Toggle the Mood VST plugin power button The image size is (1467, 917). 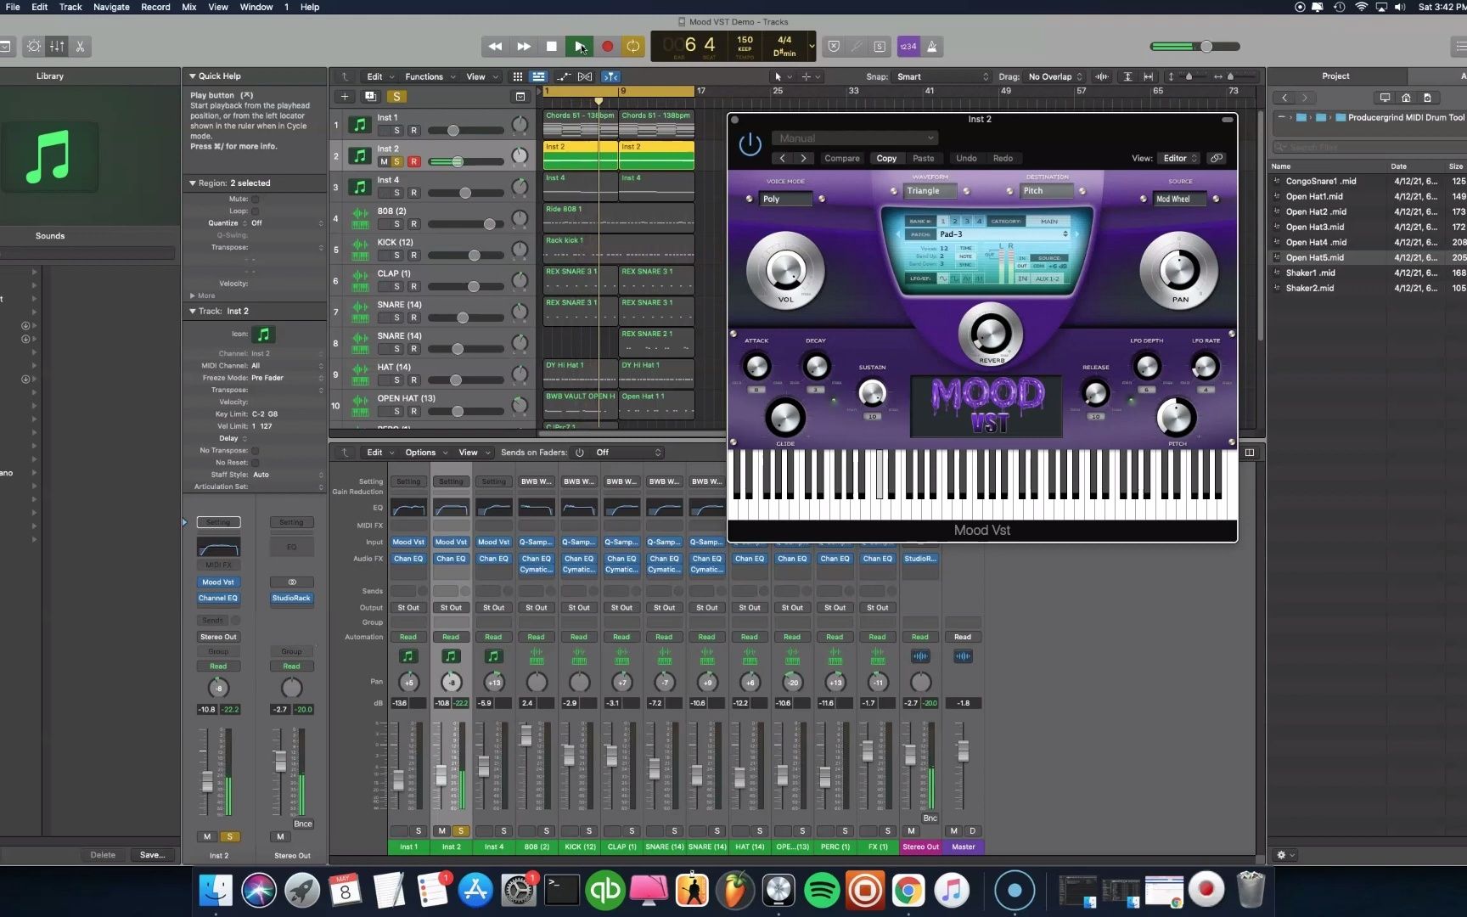[x=750, y=144]
